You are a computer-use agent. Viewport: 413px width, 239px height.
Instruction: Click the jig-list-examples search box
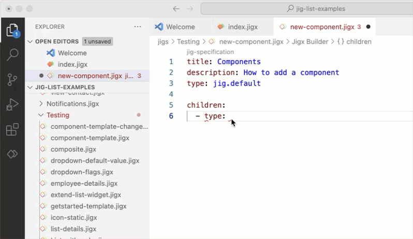coord(307,9)
